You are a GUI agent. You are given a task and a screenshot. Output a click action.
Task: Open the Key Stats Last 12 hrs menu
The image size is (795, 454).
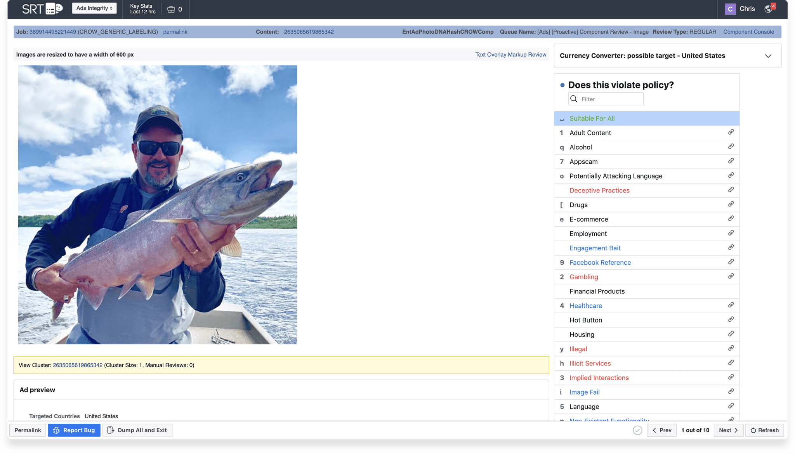coord(142,9)
